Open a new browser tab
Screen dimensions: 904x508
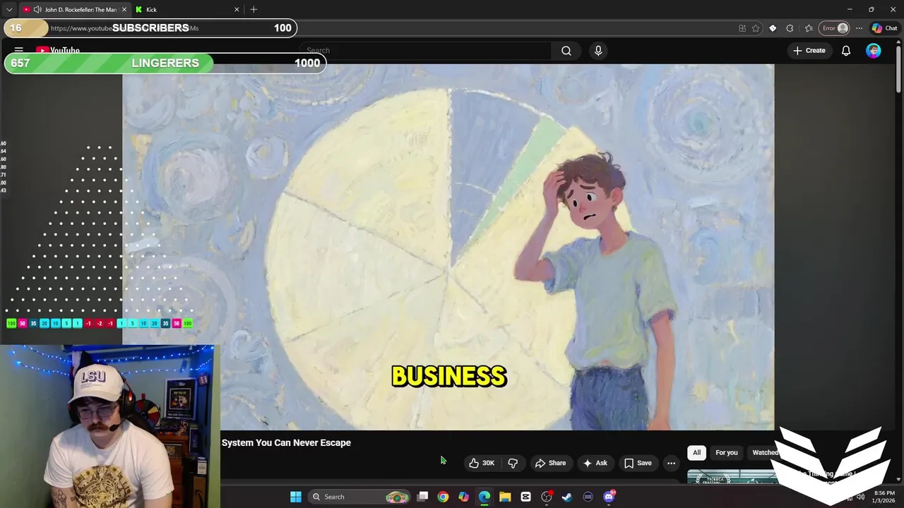[x=254, y=9]
